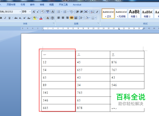
Task: Click the Character Border icon
Action: 52,12
